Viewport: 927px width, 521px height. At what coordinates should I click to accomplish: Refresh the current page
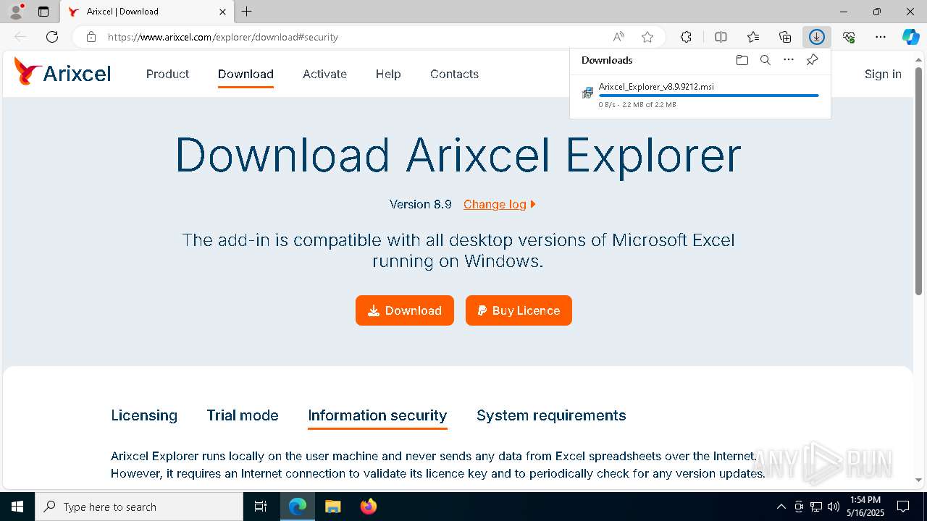tap(52, 37)
